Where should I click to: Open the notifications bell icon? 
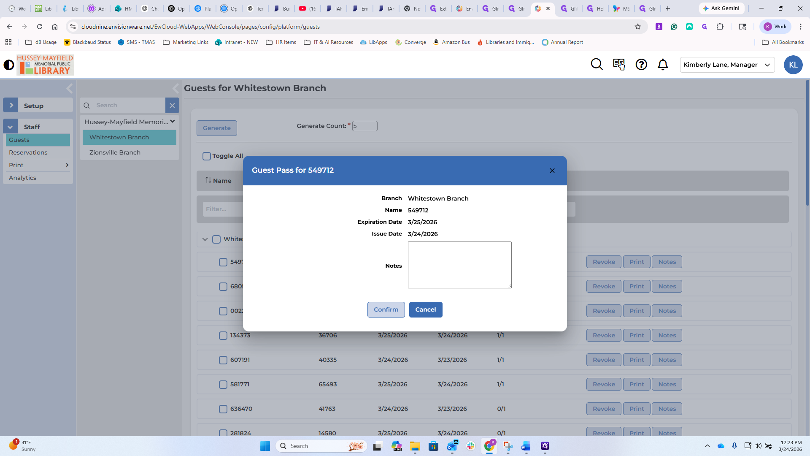coord(663,65)
